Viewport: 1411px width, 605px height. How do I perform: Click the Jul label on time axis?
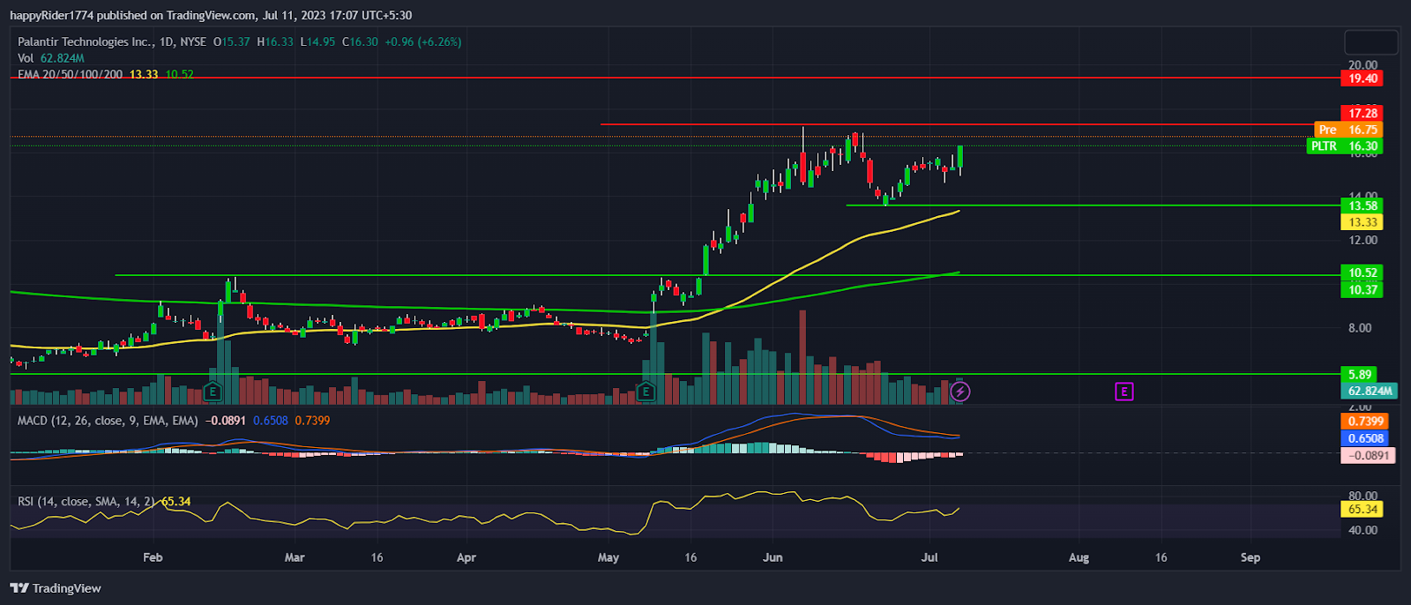[929, 557]
